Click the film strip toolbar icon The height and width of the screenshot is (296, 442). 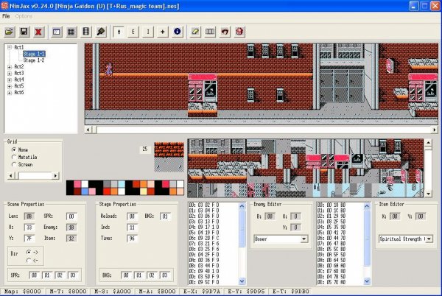[x=85, y=32]
